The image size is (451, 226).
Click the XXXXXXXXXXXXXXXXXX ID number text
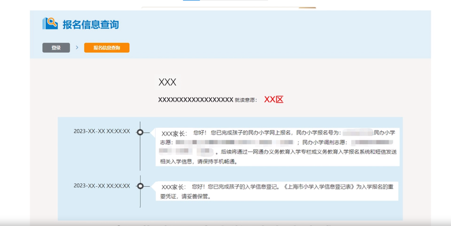point(196,100)
